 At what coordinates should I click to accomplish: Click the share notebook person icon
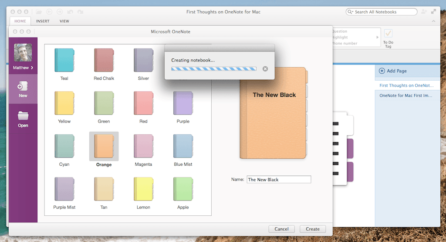[424, 12]
